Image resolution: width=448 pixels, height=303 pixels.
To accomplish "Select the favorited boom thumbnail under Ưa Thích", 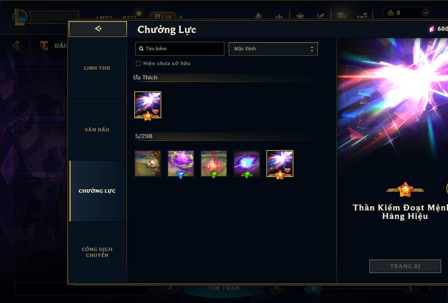I will click(x=148, y=105).
